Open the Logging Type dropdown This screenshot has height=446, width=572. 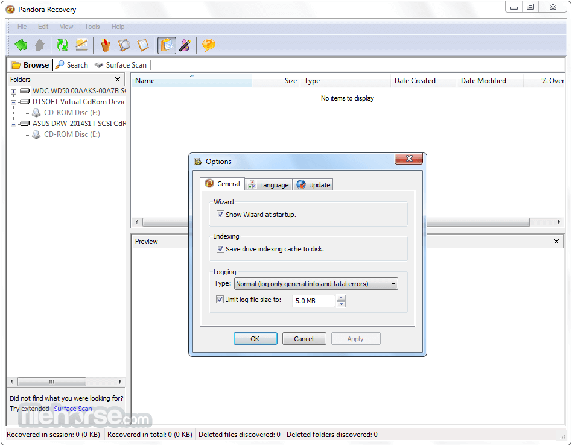point(316,284)
